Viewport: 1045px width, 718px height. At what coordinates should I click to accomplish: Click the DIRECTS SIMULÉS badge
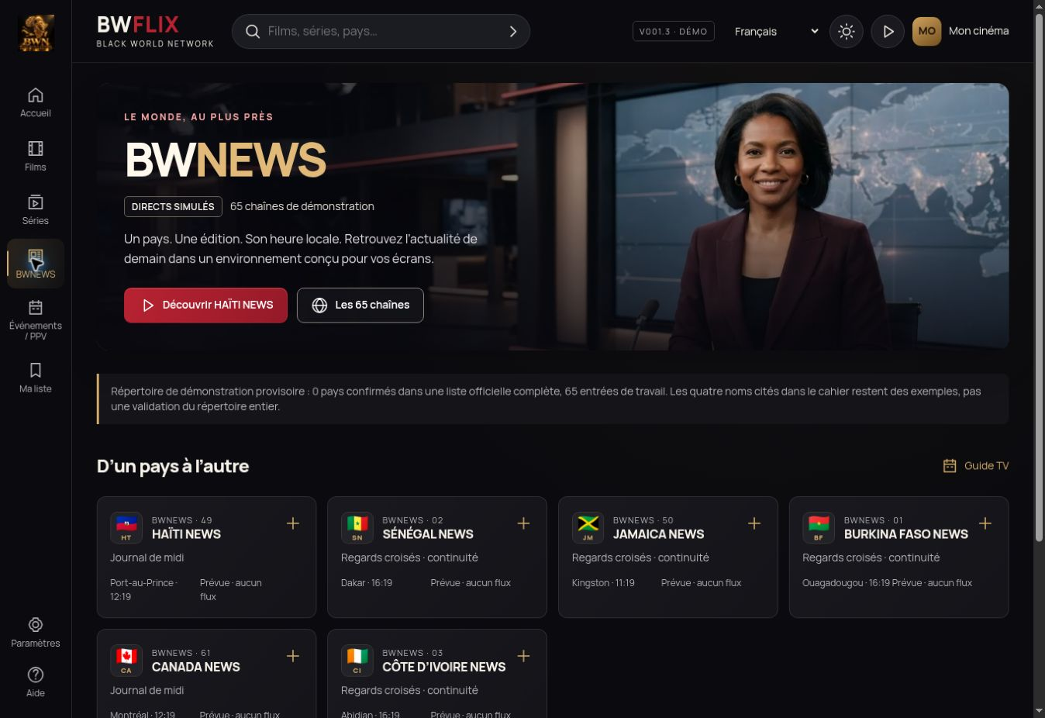173,207
